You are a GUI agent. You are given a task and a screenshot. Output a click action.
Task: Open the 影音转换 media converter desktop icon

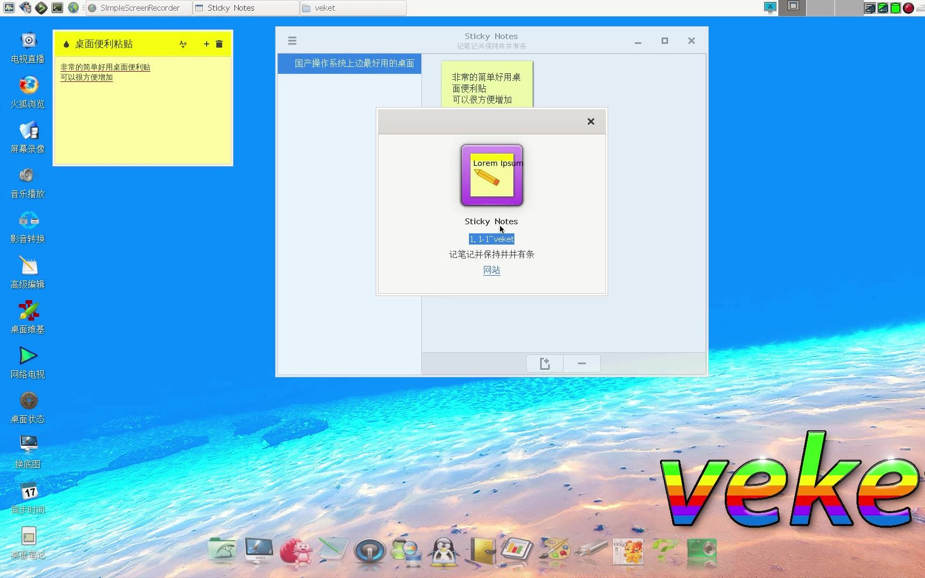point(28,227)
